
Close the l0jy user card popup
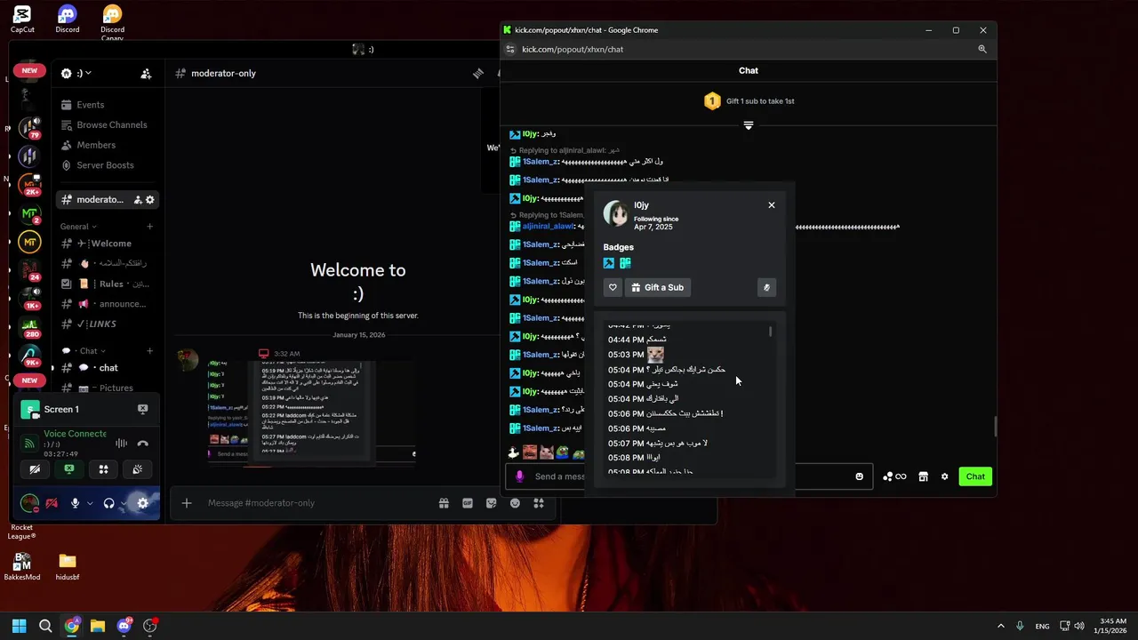tap(772, 205)
